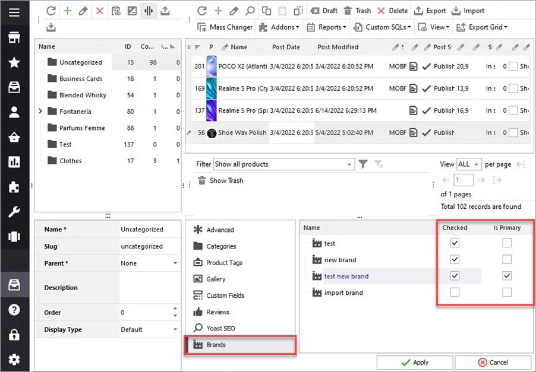Increase the Order value with the stepper
The width and height of the screenshot is (536, 372).
coord(174,309)
